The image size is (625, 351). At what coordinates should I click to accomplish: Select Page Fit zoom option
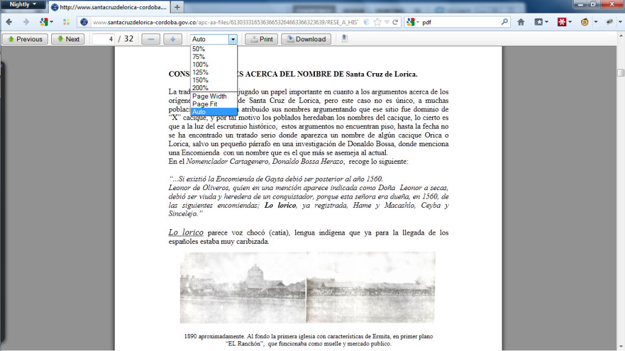205,104
